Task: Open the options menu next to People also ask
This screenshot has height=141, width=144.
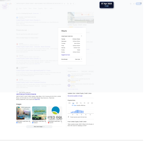Action: (x=29, y=30)
